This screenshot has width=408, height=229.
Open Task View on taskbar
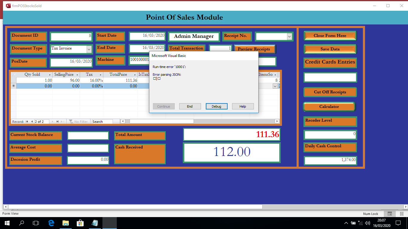click(x=36, y=223)
